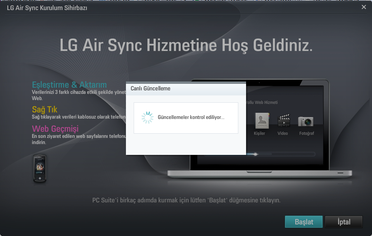Viewport: 372px width, 236px height.
Task: Click the Sağ Tık heading
Action: [x=45, y=109]
